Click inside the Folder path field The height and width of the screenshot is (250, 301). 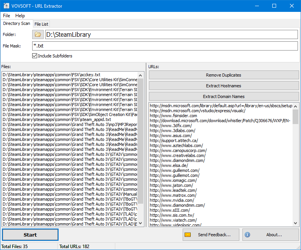(x=171, y=34)
